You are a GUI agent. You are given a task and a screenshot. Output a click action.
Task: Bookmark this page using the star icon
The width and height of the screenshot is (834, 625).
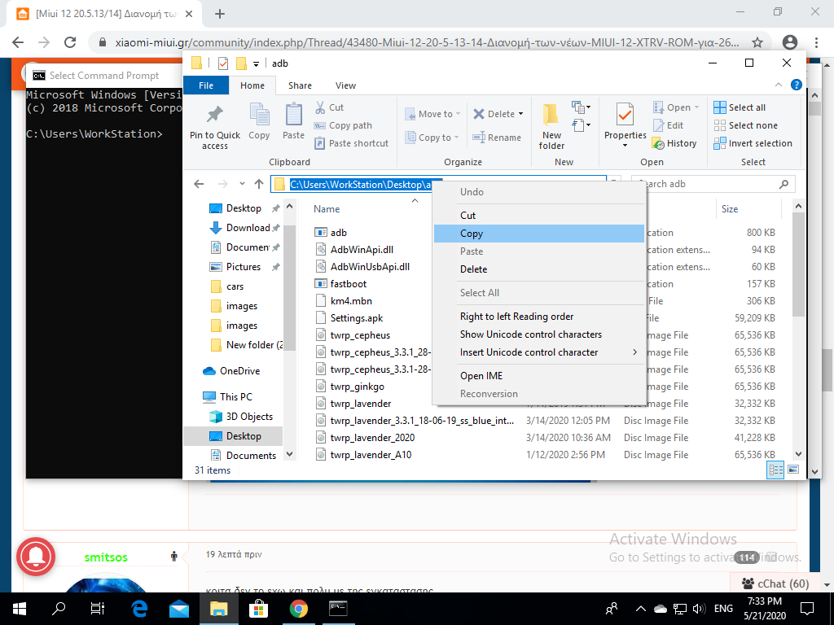[x=757, y=42]
